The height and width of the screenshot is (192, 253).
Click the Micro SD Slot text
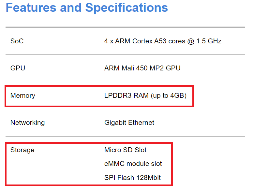pyautogui.click(x=126, y=150)
